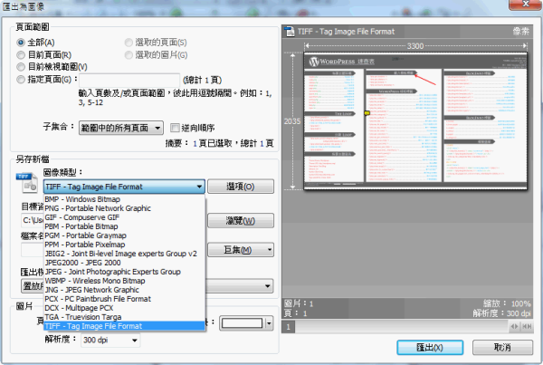Click the 像素 unit label in preview
The height and width of the screenshot is (365, 543).
tap(521, 32)
